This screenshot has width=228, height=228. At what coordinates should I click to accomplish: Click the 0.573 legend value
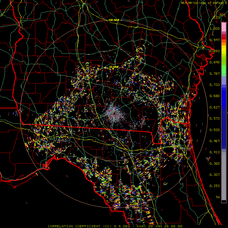(215, 119)
